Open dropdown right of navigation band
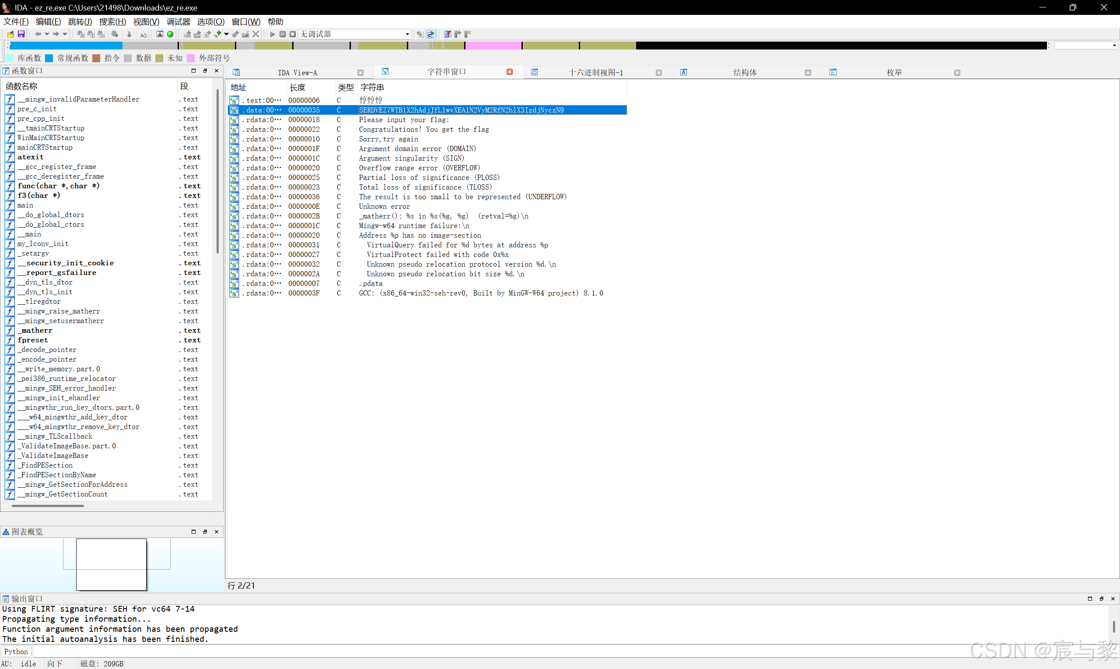This screenshot has height=669, width=1120. [1114, 46]
